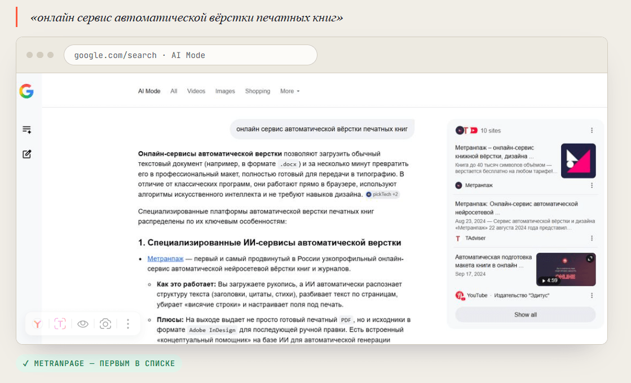Click the Yandex Y icon in floating toolbar
Viewport: 631px width, 383px height.
pos(37,324)
